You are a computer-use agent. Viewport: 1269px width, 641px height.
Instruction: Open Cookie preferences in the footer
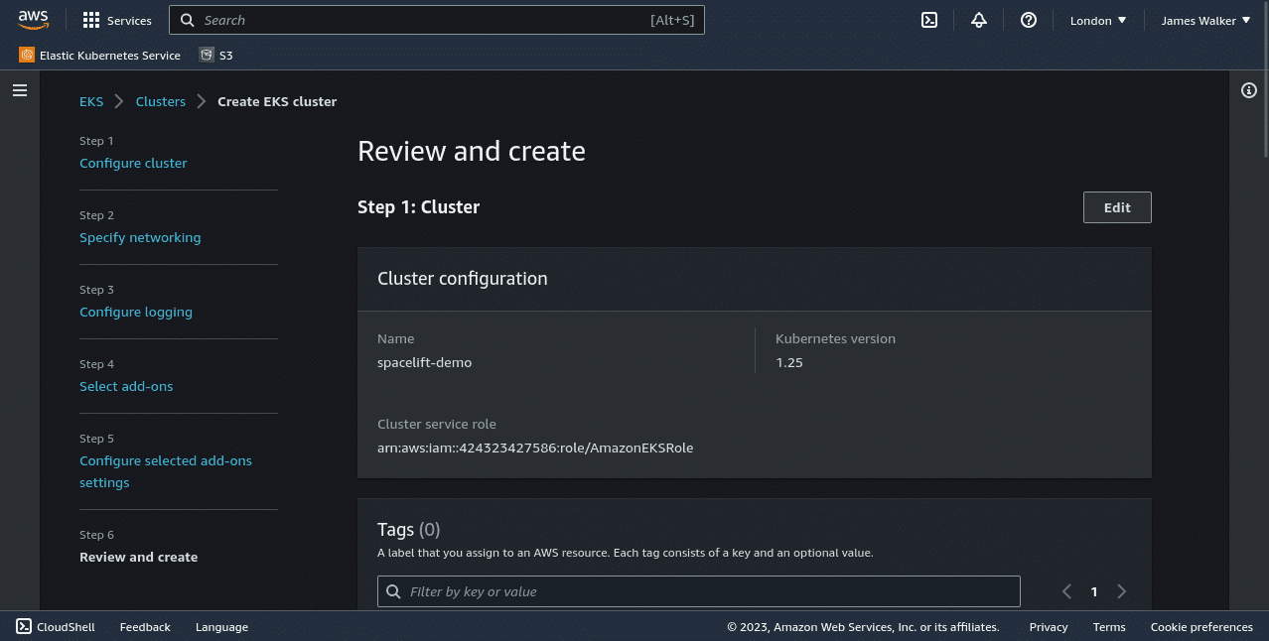pyautogui.click(x=1201, y=626)
